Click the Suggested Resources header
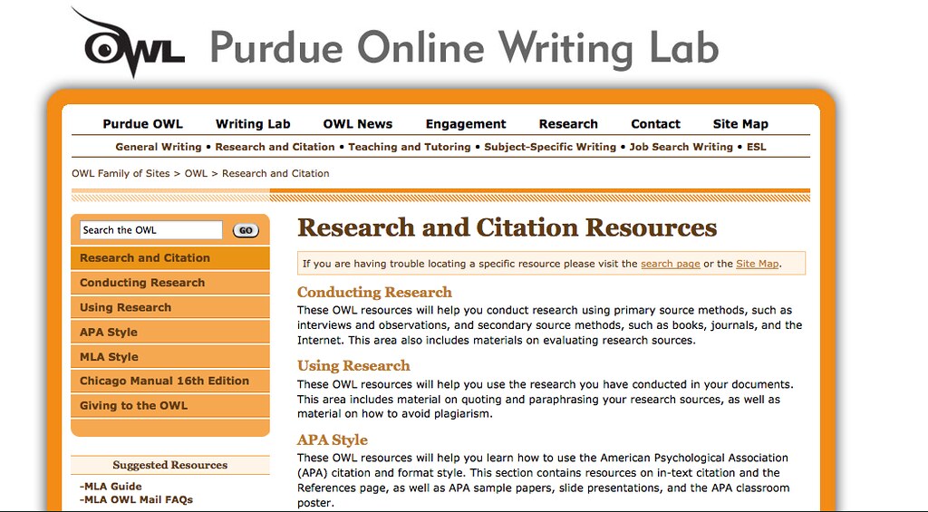 point(169,465)
